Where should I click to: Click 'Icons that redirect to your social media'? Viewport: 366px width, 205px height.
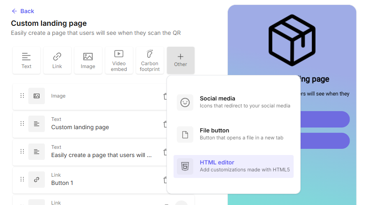[x=245, y=106]
